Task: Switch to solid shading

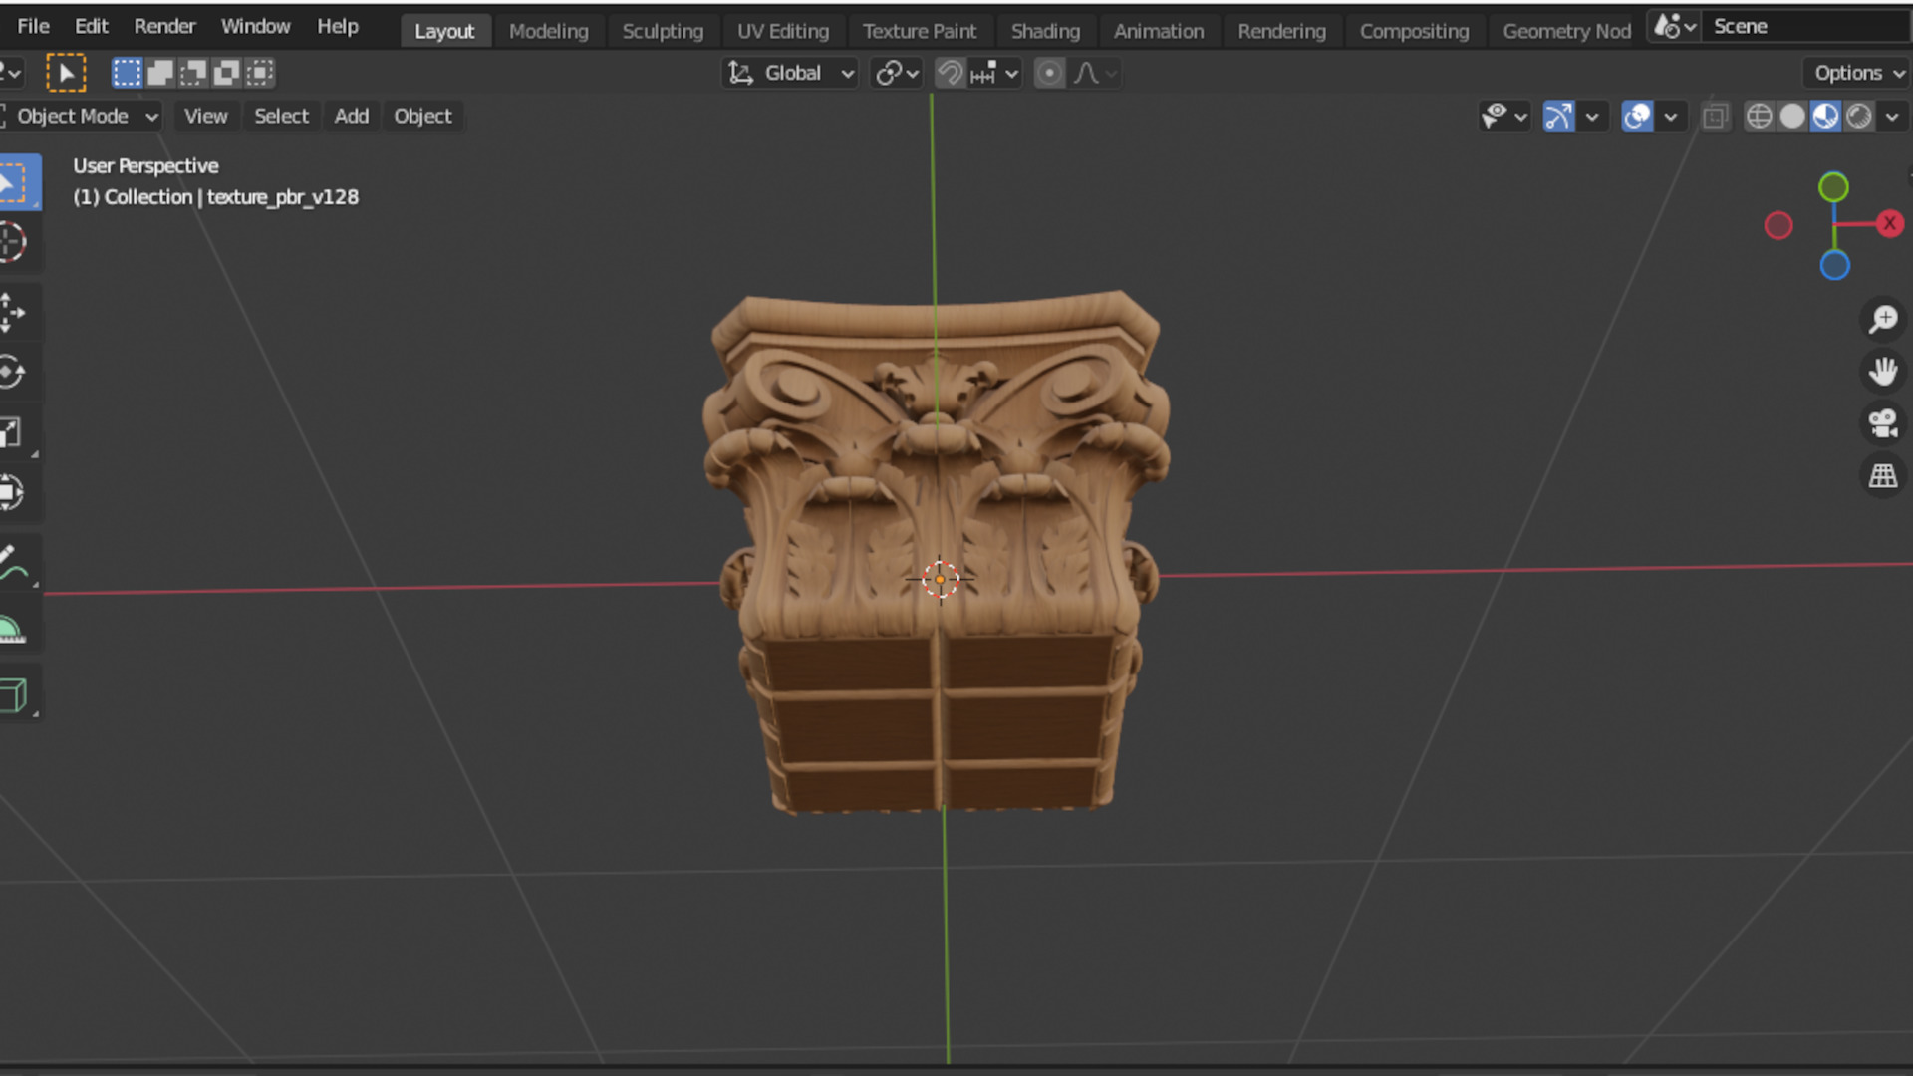Action: click(x=1792, y=117)
